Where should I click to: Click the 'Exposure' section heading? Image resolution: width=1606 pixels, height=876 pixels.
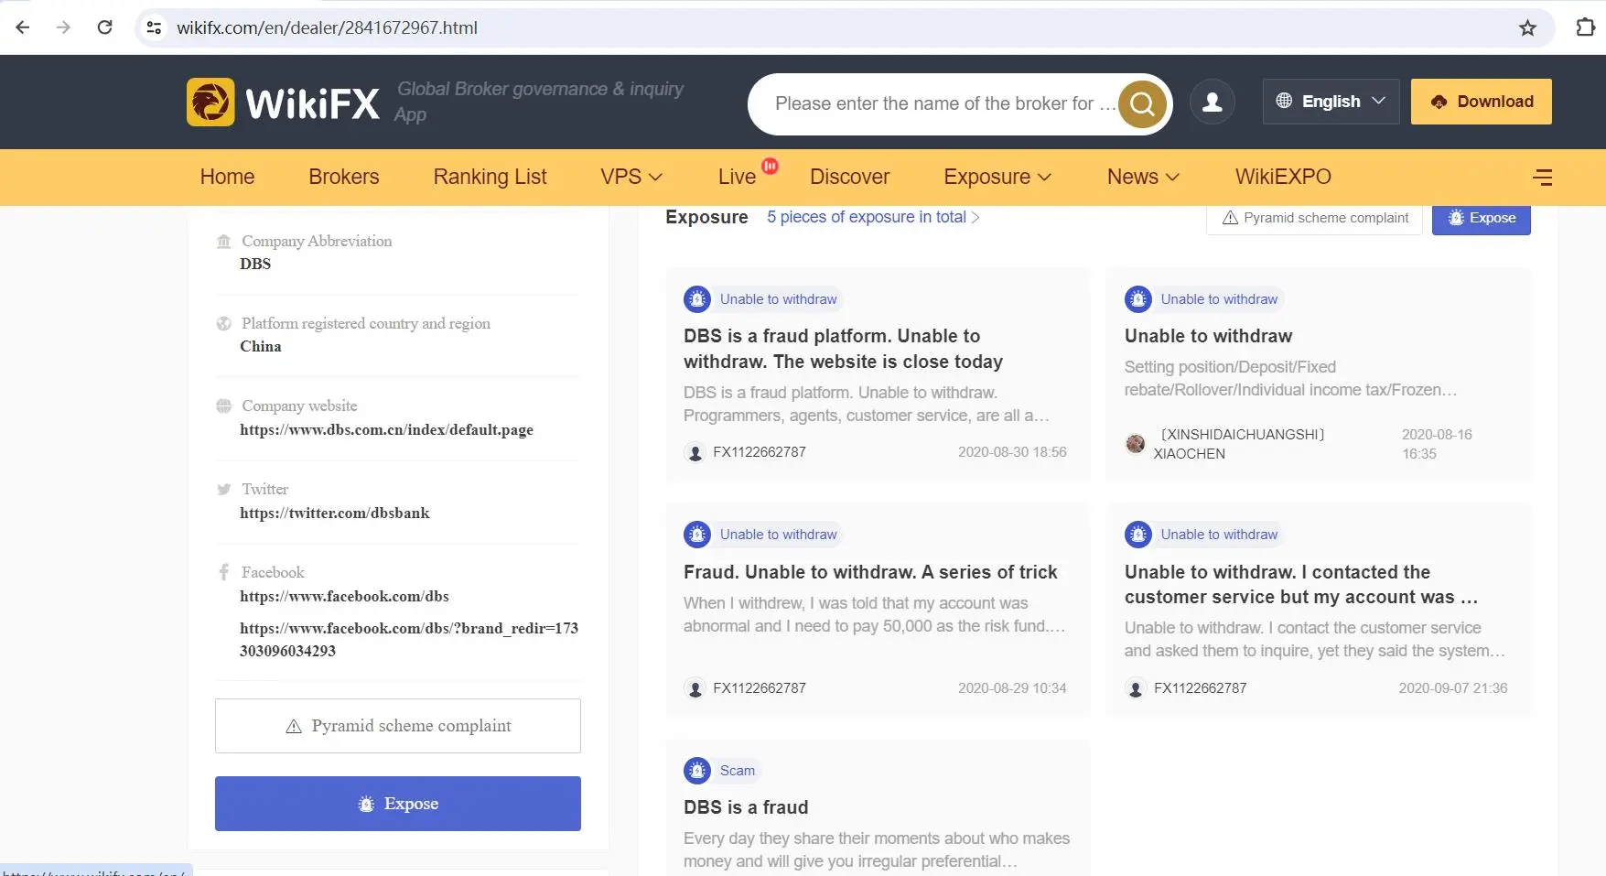tap(706, 217)
